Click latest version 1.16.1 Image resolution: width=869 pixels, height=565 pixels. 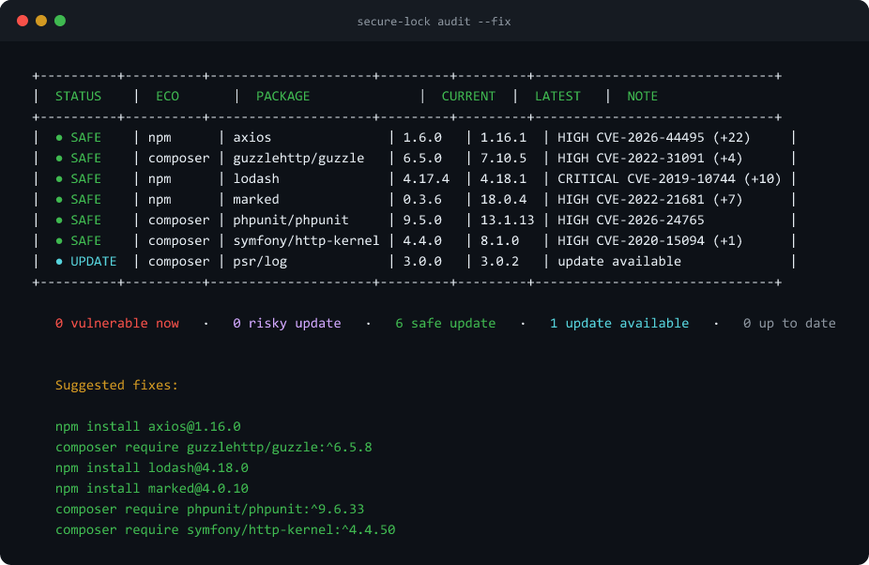(x=503, y=137)
